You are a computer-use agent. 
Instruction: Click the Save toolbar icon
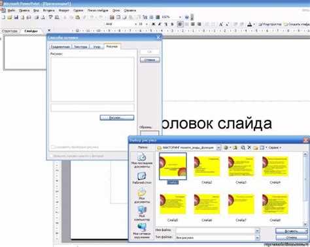point(16,17)
